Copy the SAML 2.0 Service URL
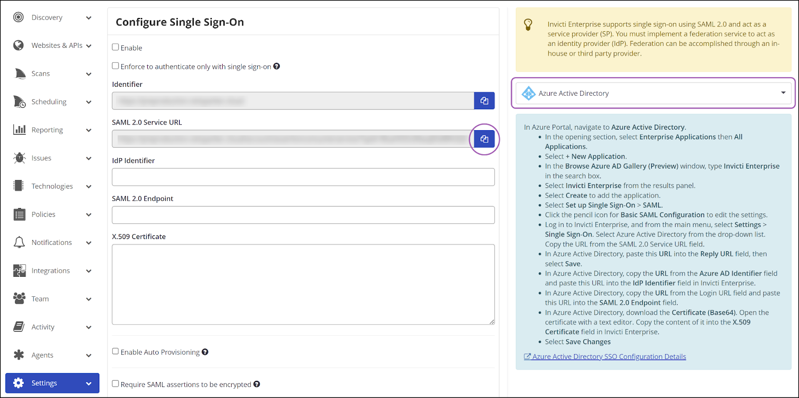 point(484,139)
